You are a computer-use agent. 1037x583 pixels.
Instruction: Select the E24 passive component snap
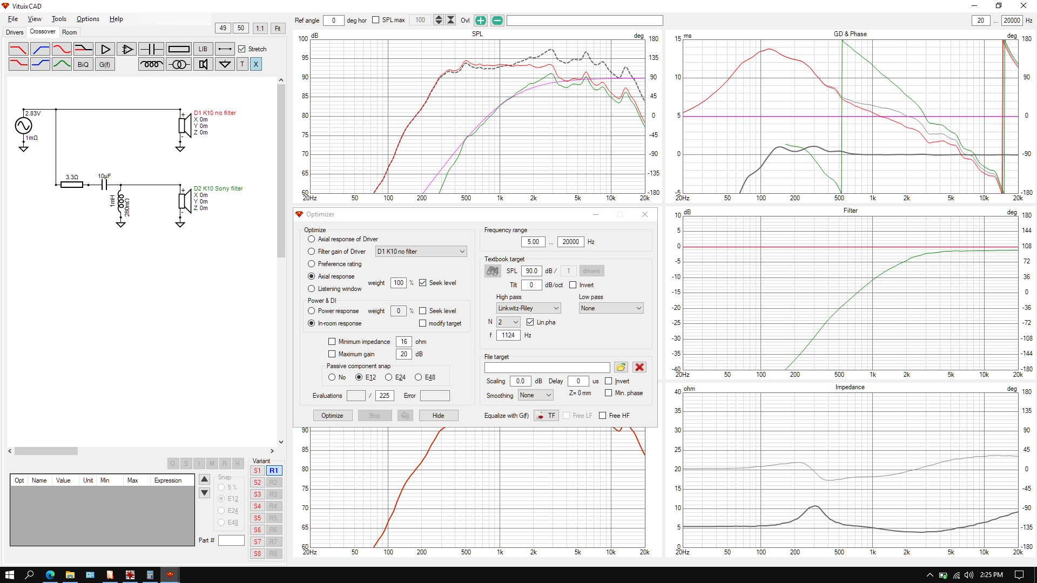(x=388, y=377)
